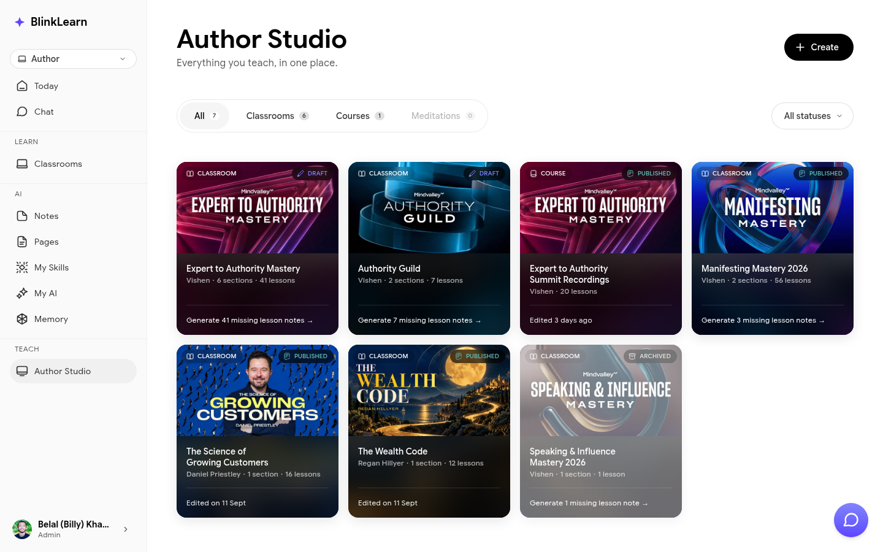883x552 pixels.
Task: Click Belal (Billy) Kha... profile avatar
Action: [x=22, y=529]
